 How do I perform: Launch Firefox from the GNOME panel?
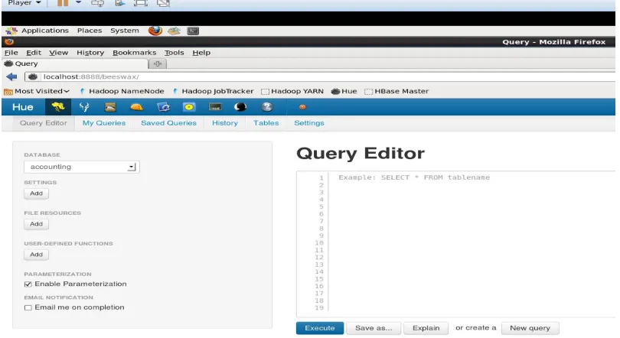pos(155,31)
